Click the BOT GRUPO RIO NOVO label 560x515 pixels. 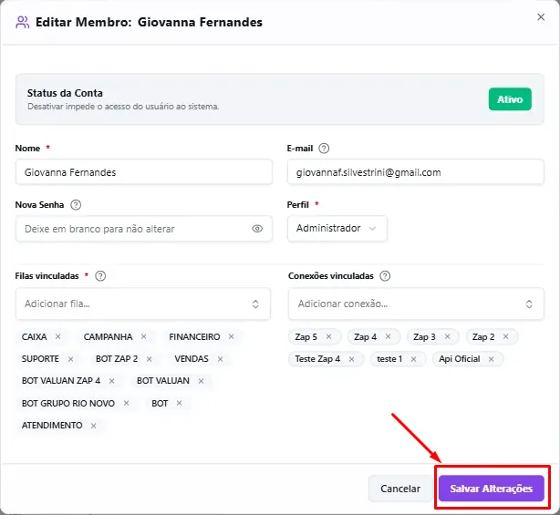[x=68, y=403]
